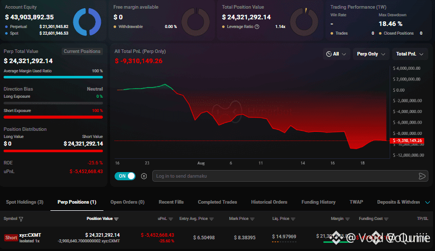Click the uPnL value in position row
Image resolution: width=435 pixels, height=251 pixels.
click(x=157, y=235)
